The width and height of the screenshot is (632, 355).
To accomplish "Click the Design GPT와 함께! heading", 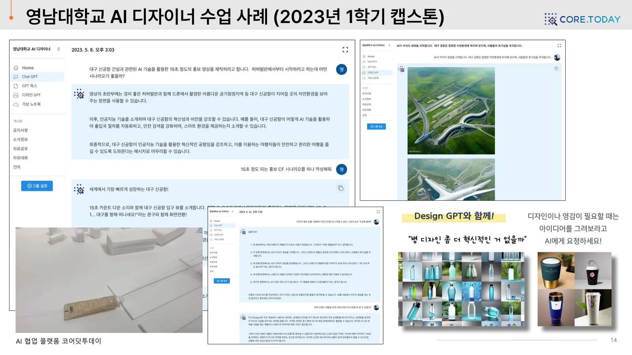I will 454,216.
